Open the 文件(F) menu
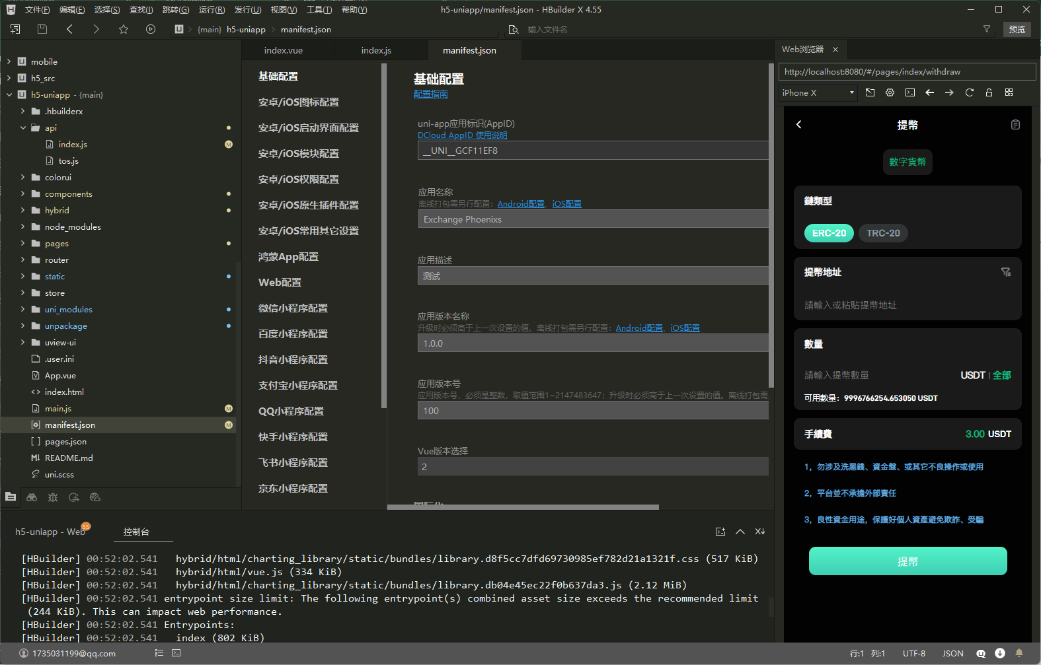Screen dimensions: 1041x665 pyautogui.click(x=37, y=10)
